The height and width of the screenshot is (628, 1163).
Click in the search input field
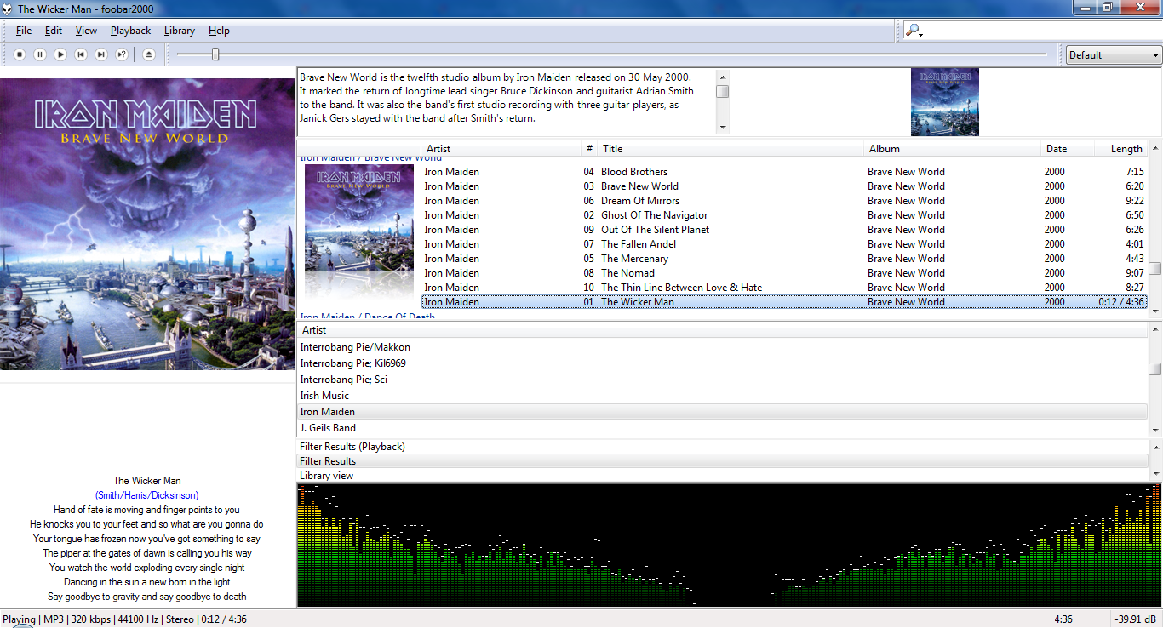point(1041,31)
